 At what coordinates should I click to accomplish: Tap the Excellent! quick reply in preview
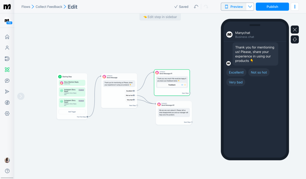pos(236,72)
